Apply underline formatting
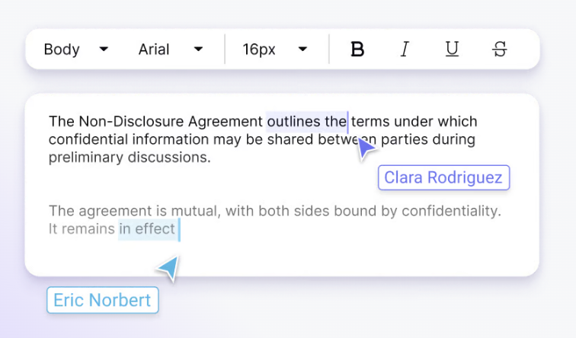Image resolution: width=576 pixels, height=338 pixels. pos(452,49)
